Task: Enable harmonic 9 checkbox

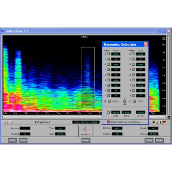Action: (x=133, y=80)
